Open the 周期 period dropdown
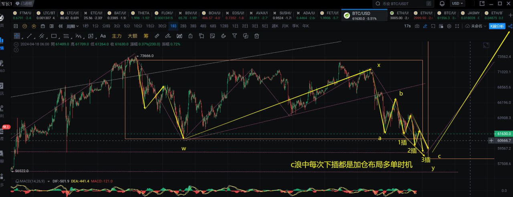Image resolution: width=513 pixels, height=197 pixels. (x=73, y=26)
